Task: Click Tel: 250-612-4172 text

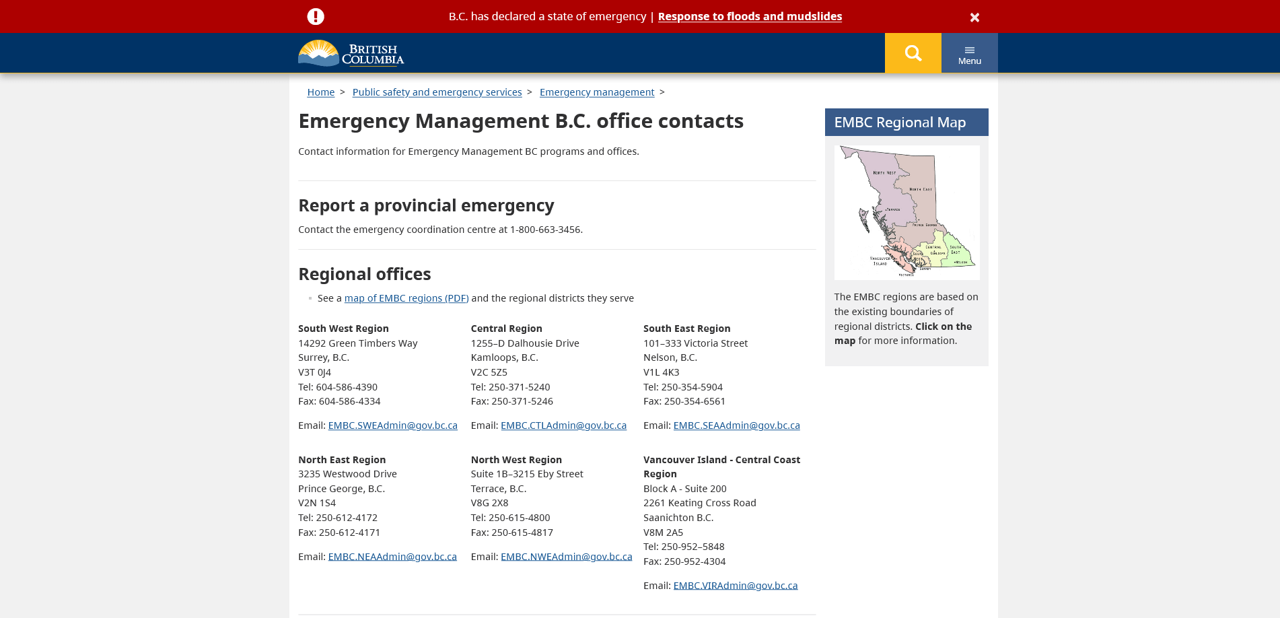Action: 338,518
